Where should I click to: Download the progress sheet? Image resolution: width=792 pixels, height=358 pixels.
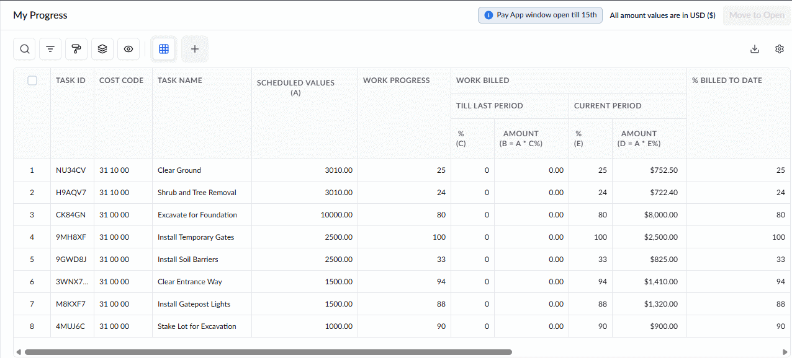(755, 49)
